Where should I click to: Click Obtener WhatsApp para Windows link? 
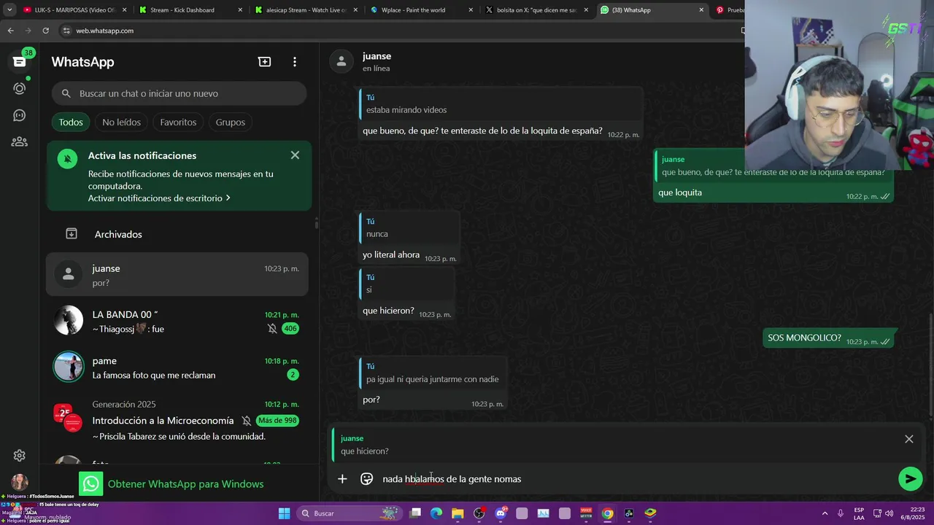point(185,484)
